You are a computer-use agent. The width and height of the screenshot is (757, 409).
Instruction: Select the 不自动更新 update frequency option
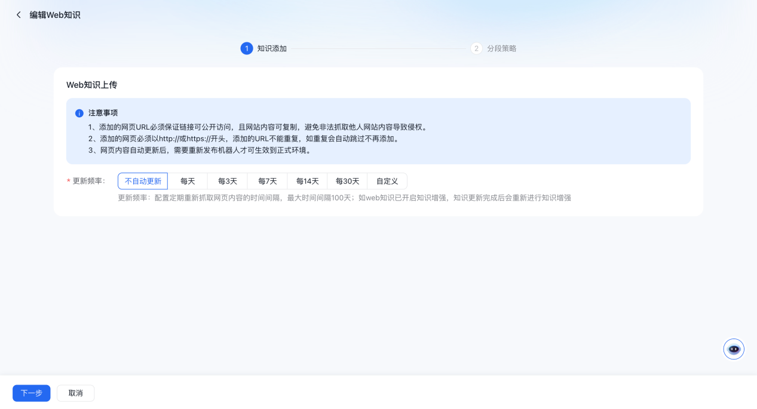coord(143,181)
